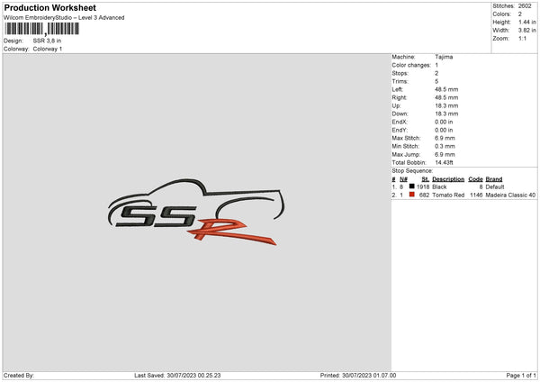
Task: Click the Tomato Red description
Action: click(448, 196)
